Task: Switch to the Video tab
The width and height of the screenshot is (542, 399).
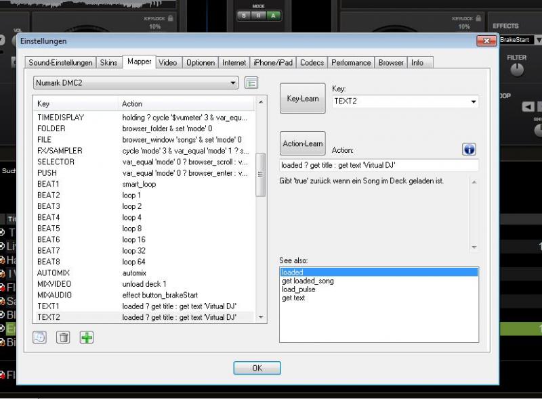Action: (x=167, y=62)
